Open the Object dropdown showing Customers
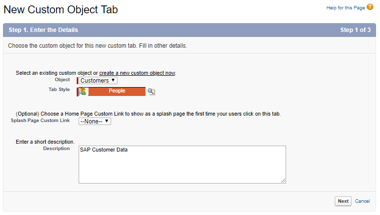Viewport: 380px width, 215px height. click(x=98, y=81)
